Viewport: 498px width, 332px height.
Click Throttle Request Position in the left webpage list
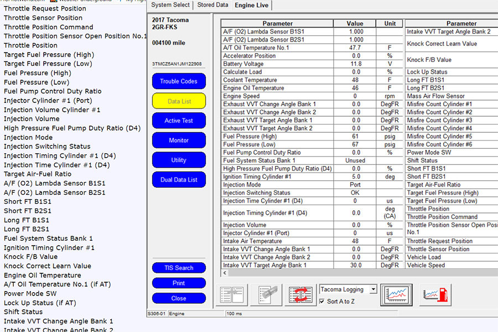click(45, 9)
